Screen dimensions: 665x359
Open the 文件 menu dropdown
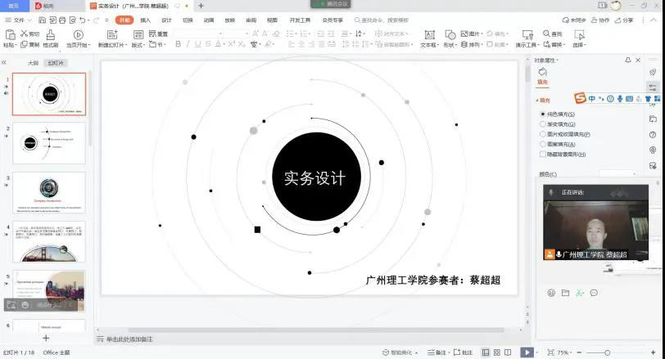point(18,20)
